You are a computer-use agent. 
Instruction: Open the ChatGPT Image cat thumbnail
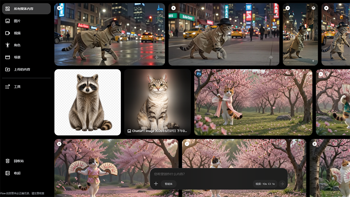[x=157, y=102]
